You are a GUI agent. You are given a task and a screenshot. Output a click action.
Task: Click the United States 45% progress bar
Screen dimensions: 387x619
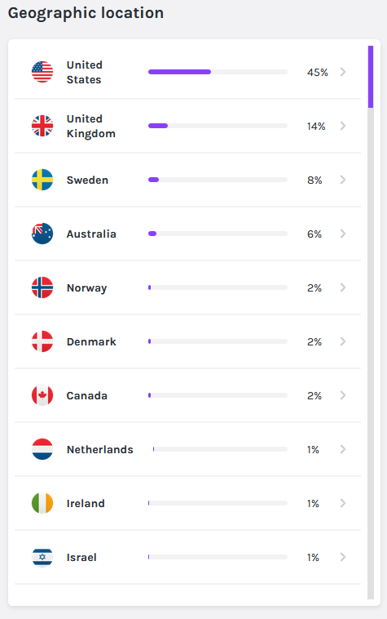click(x=218, y=72)
